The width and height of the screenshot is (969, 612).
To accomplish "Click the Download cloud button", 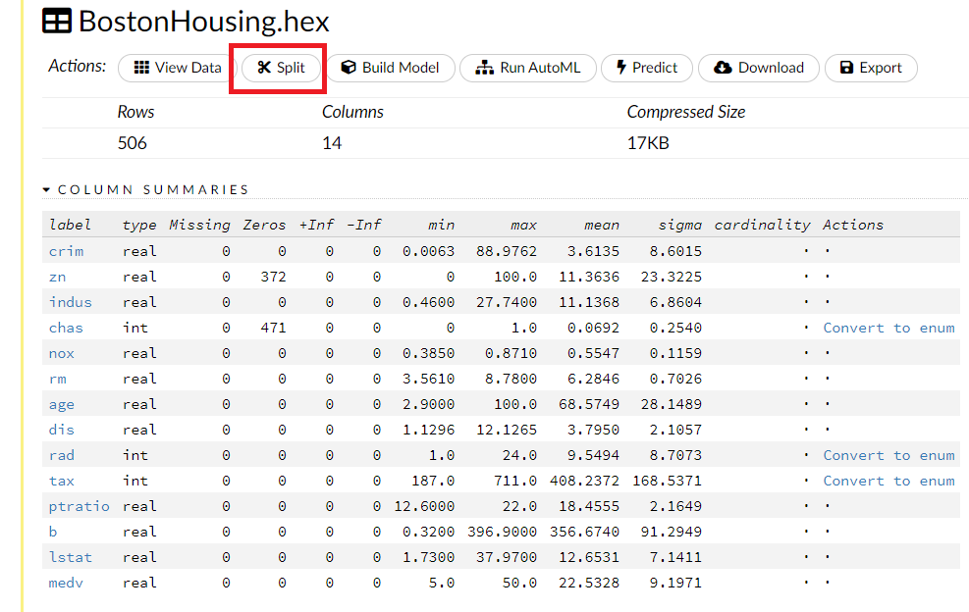I will [x=758, y=68].
